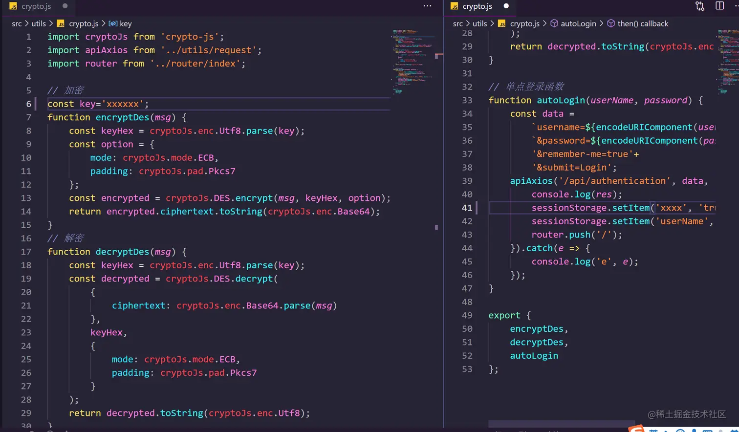Click autoLogin in the export list

534,356
